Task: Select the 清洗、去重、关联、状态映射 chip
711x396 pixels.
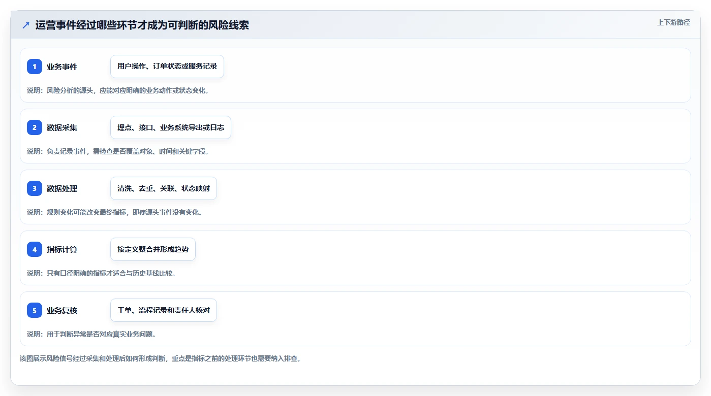Action: (164, 188)
